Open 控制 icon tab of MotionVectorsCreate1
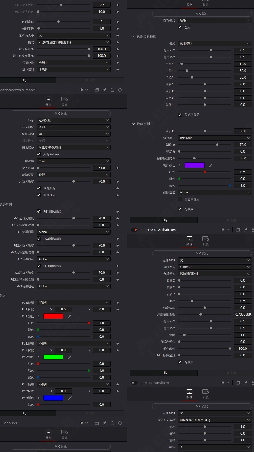Viewport: 254px width, 452px height. [48, 101]
